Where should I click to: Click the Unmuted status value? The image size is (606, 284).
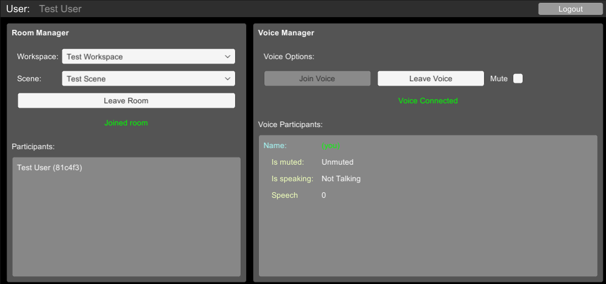point(337,162)
